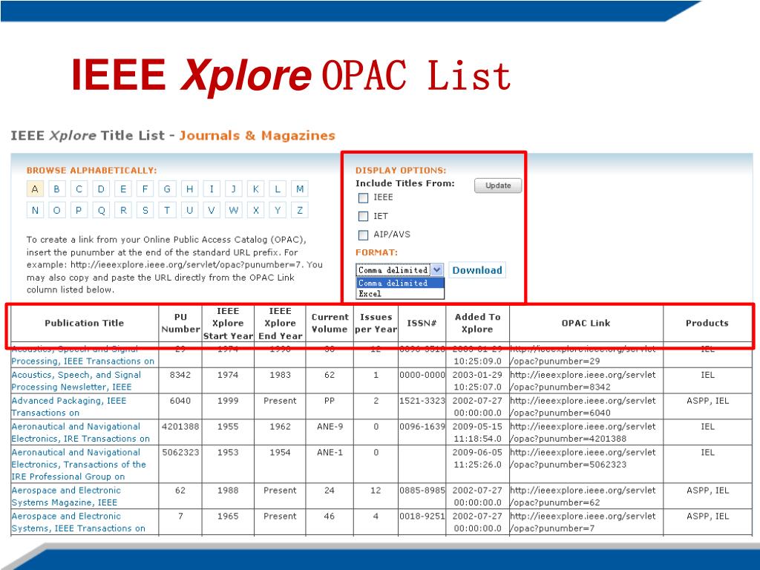Open Aeronautical and Navigational Electronics, IRE Transactions
760x570 pixels.
pos(80,433)
